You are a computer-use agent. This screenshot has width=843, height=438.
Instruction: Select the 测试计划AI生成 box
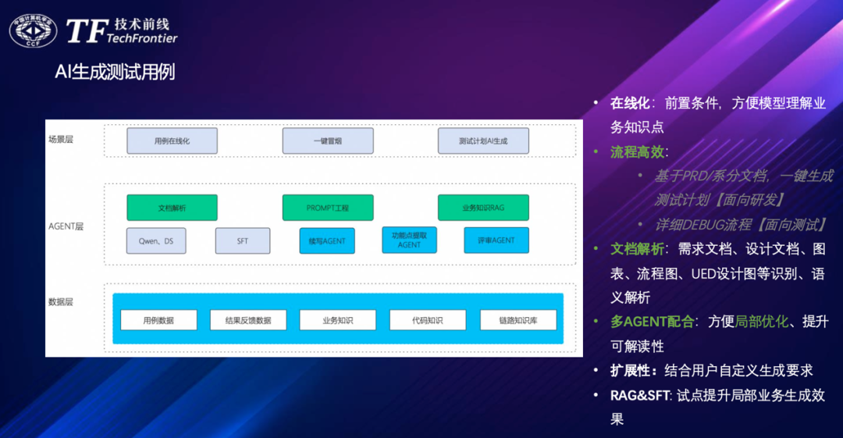483,141
